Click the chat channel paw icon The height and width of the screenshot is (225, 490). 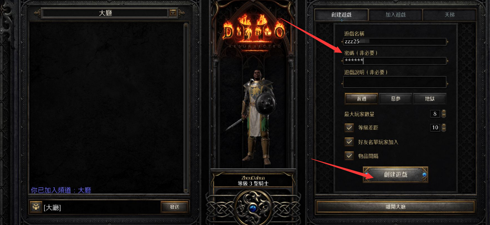pos(36,207)
